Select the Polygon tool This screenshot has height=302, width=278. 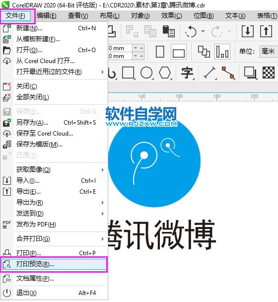coord(165,73)
